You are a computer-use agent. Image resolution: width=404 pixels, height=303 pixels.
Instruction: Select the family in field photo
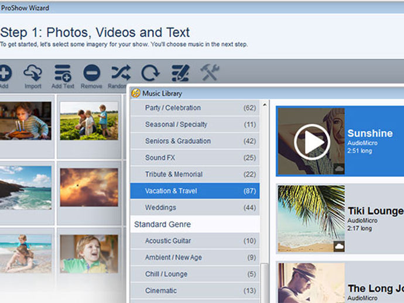tap(89, 120)
